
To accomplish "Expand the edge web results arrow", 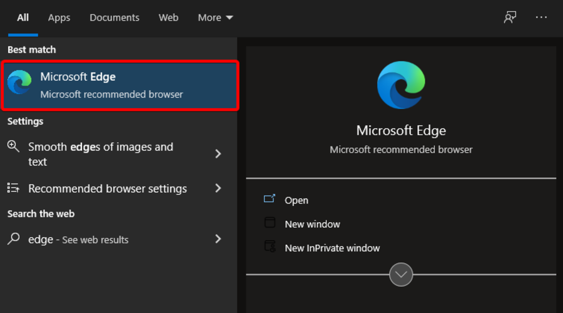I will 218,239.
